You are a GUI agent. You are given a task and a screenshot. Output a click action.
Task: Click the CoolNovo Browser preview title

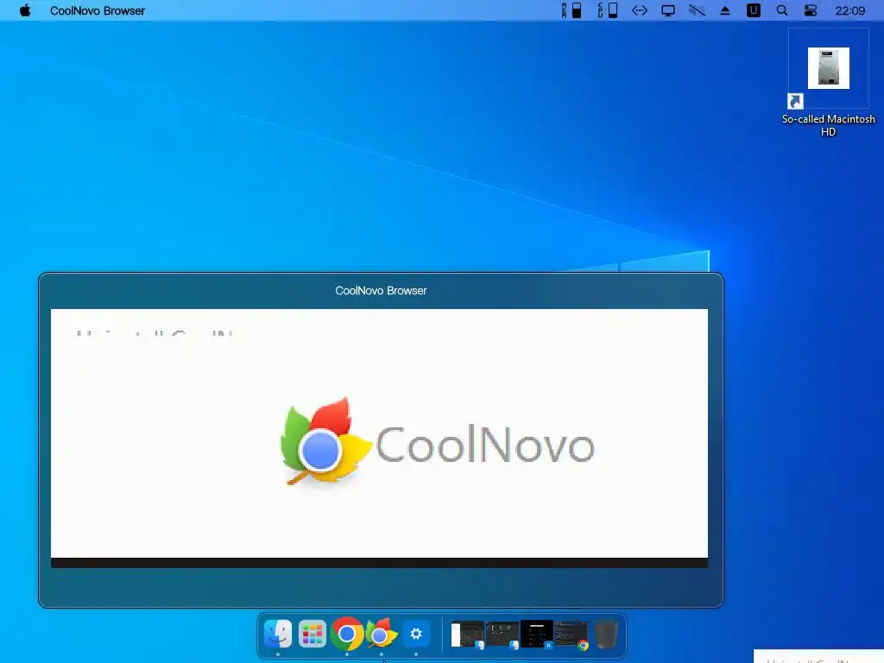tap(381, 291)
